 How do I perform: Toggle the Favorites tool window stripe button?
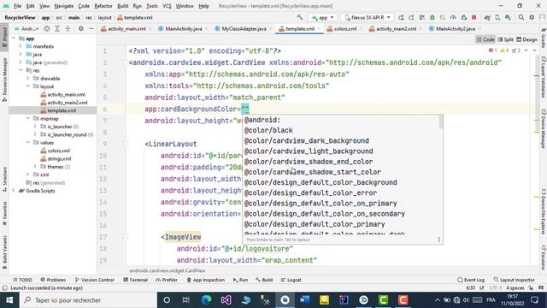click(x=4, y=213)
